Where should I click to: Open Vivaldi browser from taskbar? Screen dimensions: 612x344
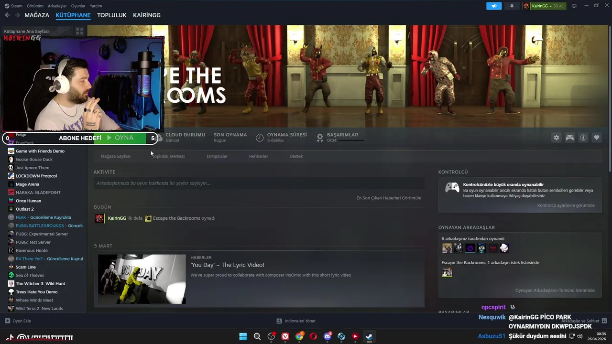pos(285,336)
